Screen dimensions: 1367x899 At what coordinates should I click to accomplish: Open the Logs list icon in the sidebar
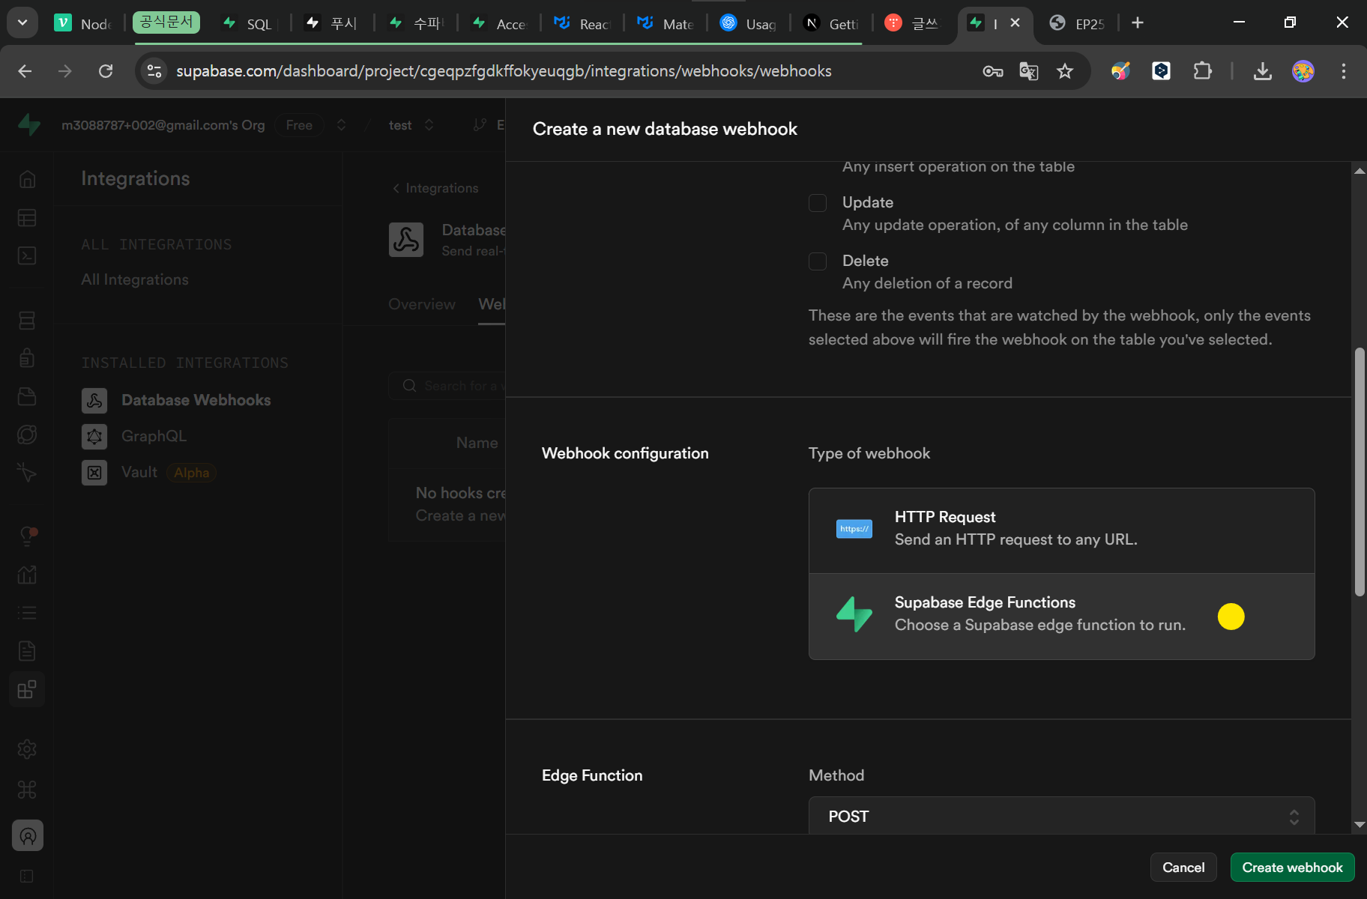tap(27, 613)
